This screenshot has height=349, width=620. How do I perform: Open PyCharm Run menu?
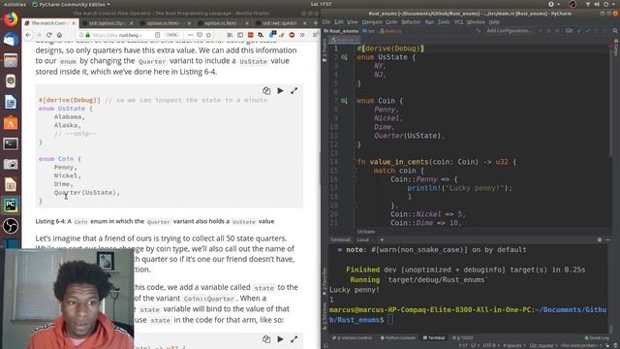pyautogui.click(x=429, y=22)
